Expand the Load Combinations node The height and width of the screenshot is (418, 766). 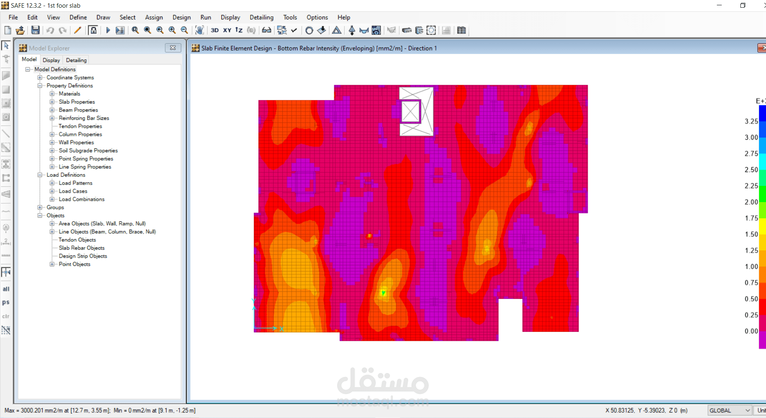point(52,199)
